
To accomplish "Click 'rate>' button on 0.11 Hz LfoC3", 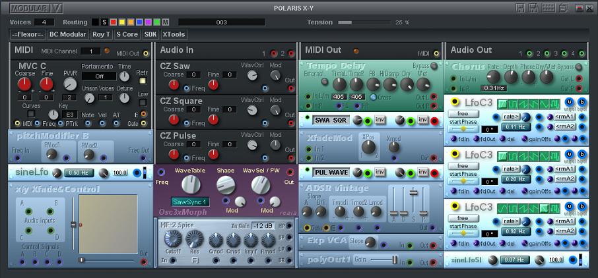I will tap(511, 117).
